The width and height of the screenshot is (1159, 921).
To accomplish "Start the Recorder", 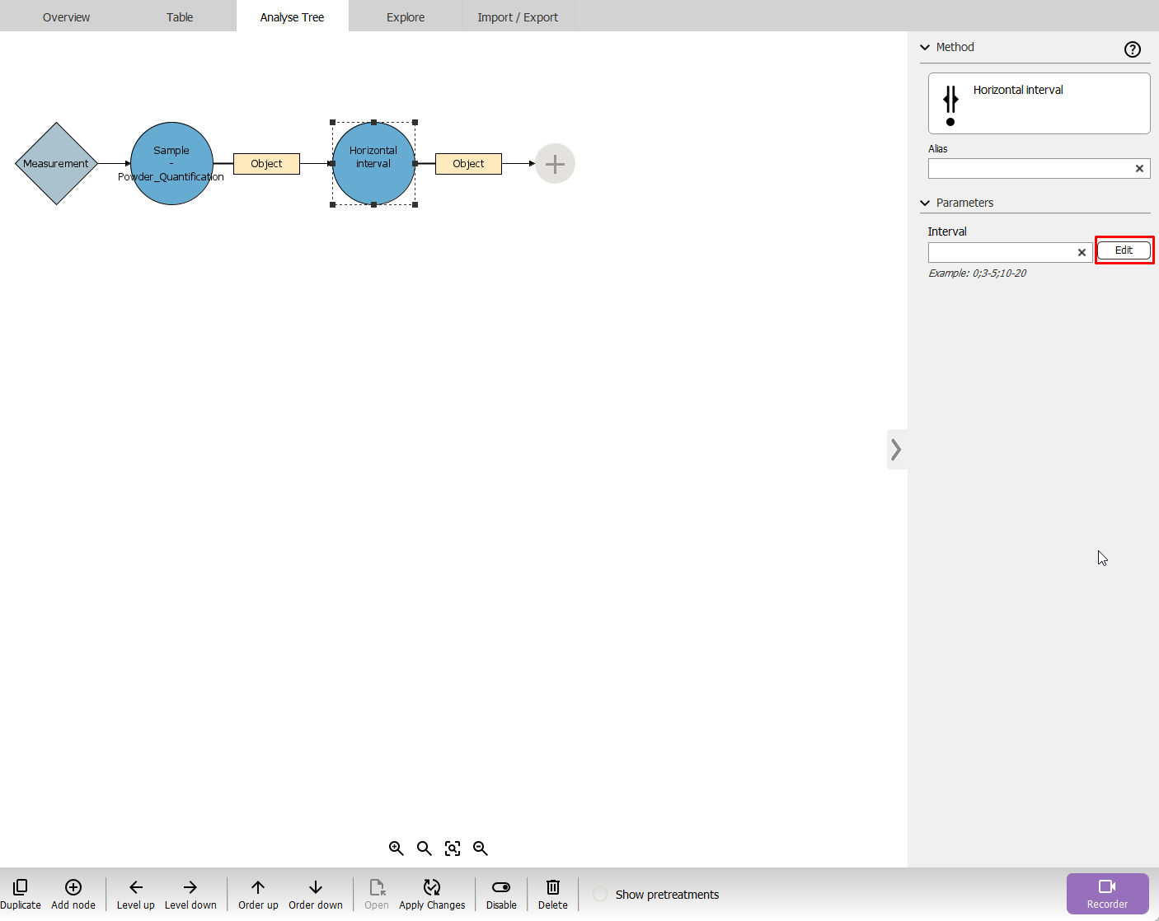I will (x=1107, y=894).
